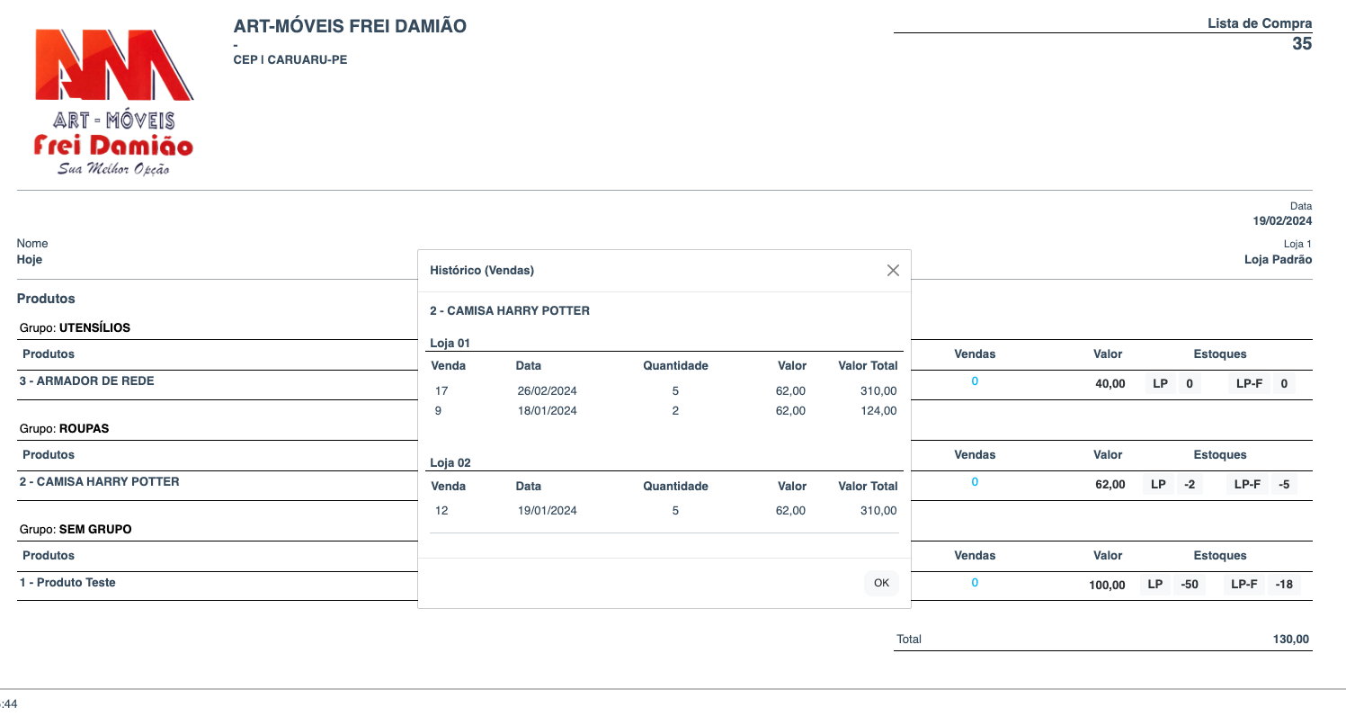Close the Histórico (Vendas) dialog with the X
This screenshot has width=1346, height=716.
[x=893, y=271]
